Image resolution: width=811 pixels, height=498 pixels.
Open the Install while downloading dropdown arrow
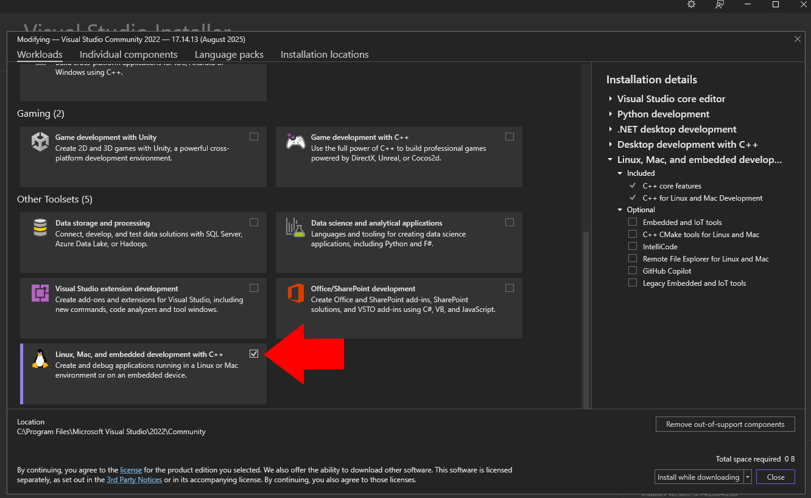(748, 477)
